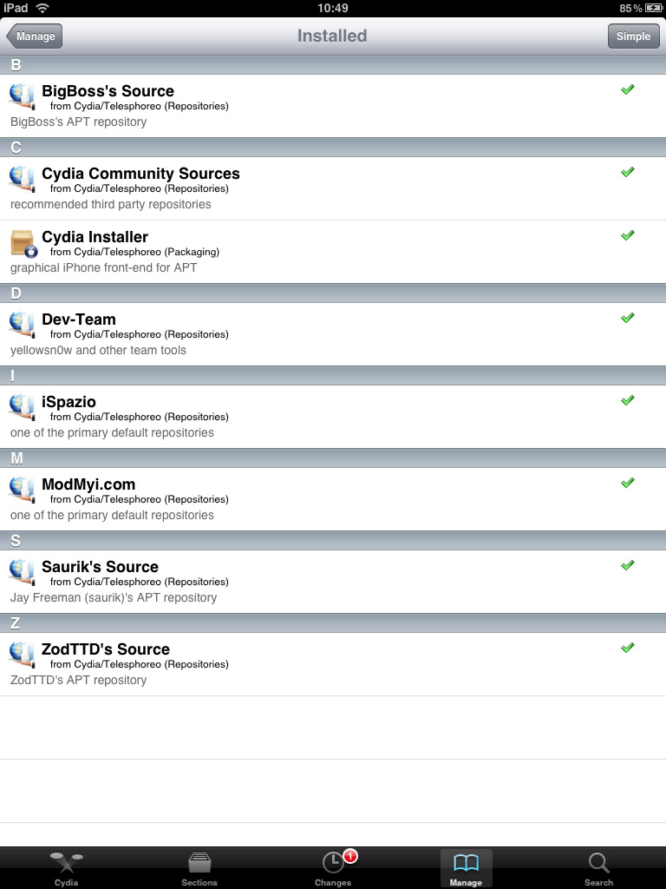Open the Changes tab with badge

click(333, 868)
